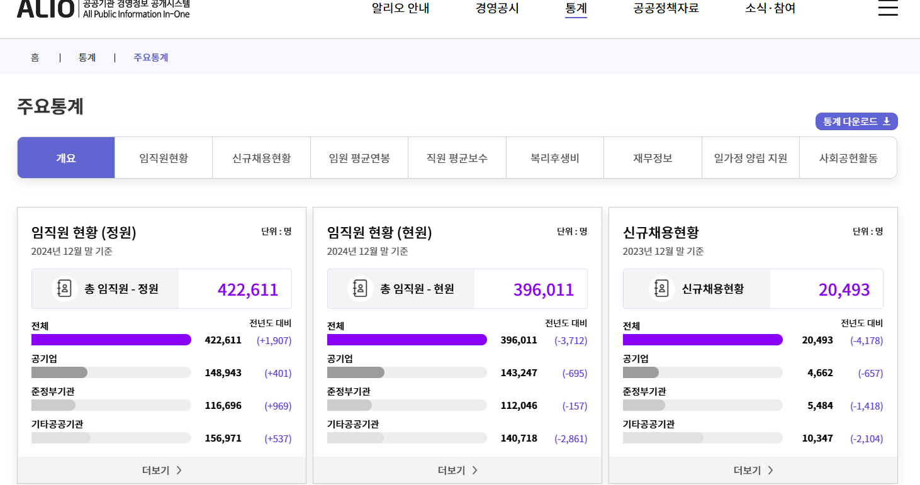Click the (-3,712) year-over-year change
The height and width of the screenshot is (485, 920).
point(571,340)
